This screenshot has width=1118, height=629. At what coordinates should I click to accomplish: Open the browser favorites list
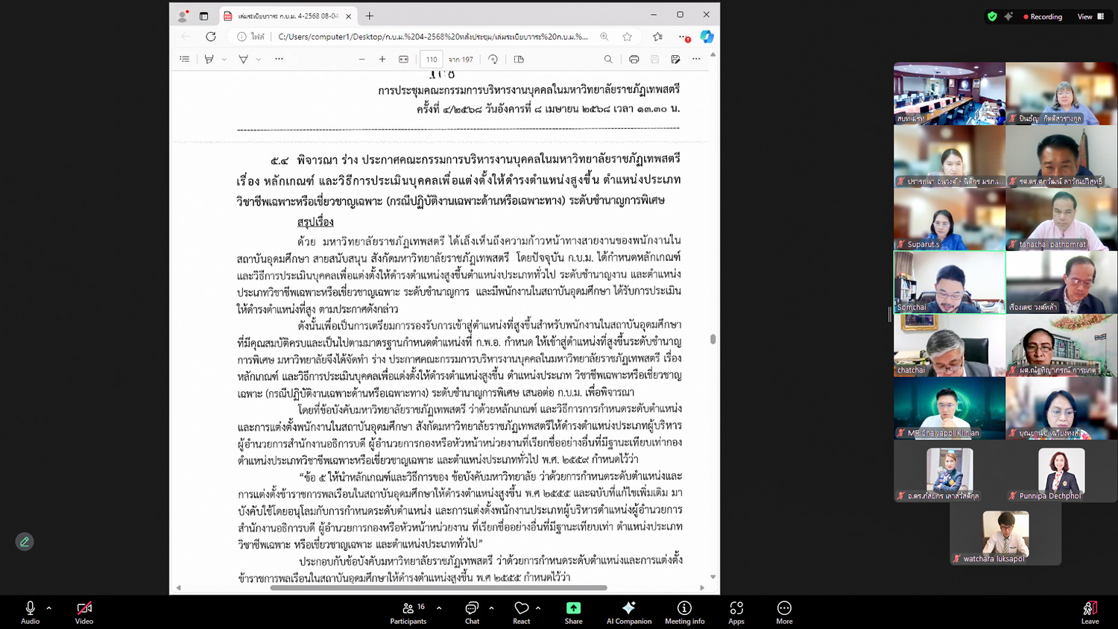coord(657,37)
